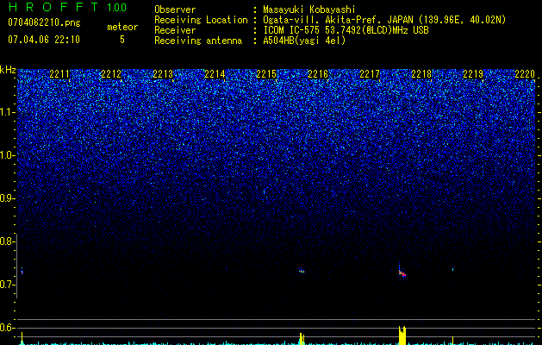Image resolution: width=542 pixels, height=345 pixels.
Task: Click the Receiving antenna field label
Action: click(198, 41)
